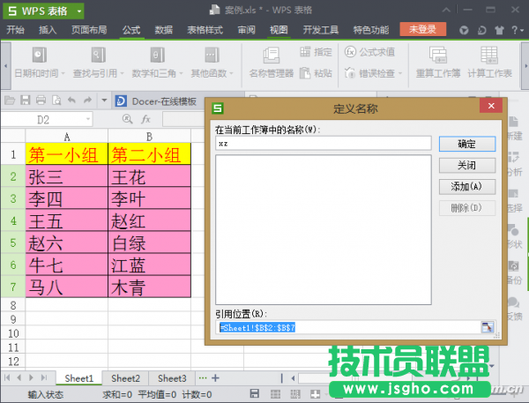The width and height of the screenshot is (529, 403).
Task: Click the range selector icon in 引用位置 field
Action: click(486, 327)
